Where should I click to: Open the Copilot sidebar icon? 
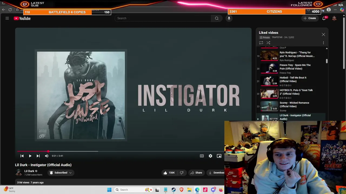tap(342, 10)
